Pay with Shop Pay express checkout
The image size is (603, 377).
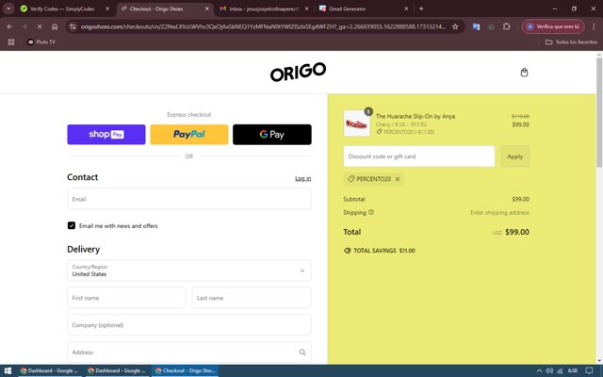tap(106, 134)
